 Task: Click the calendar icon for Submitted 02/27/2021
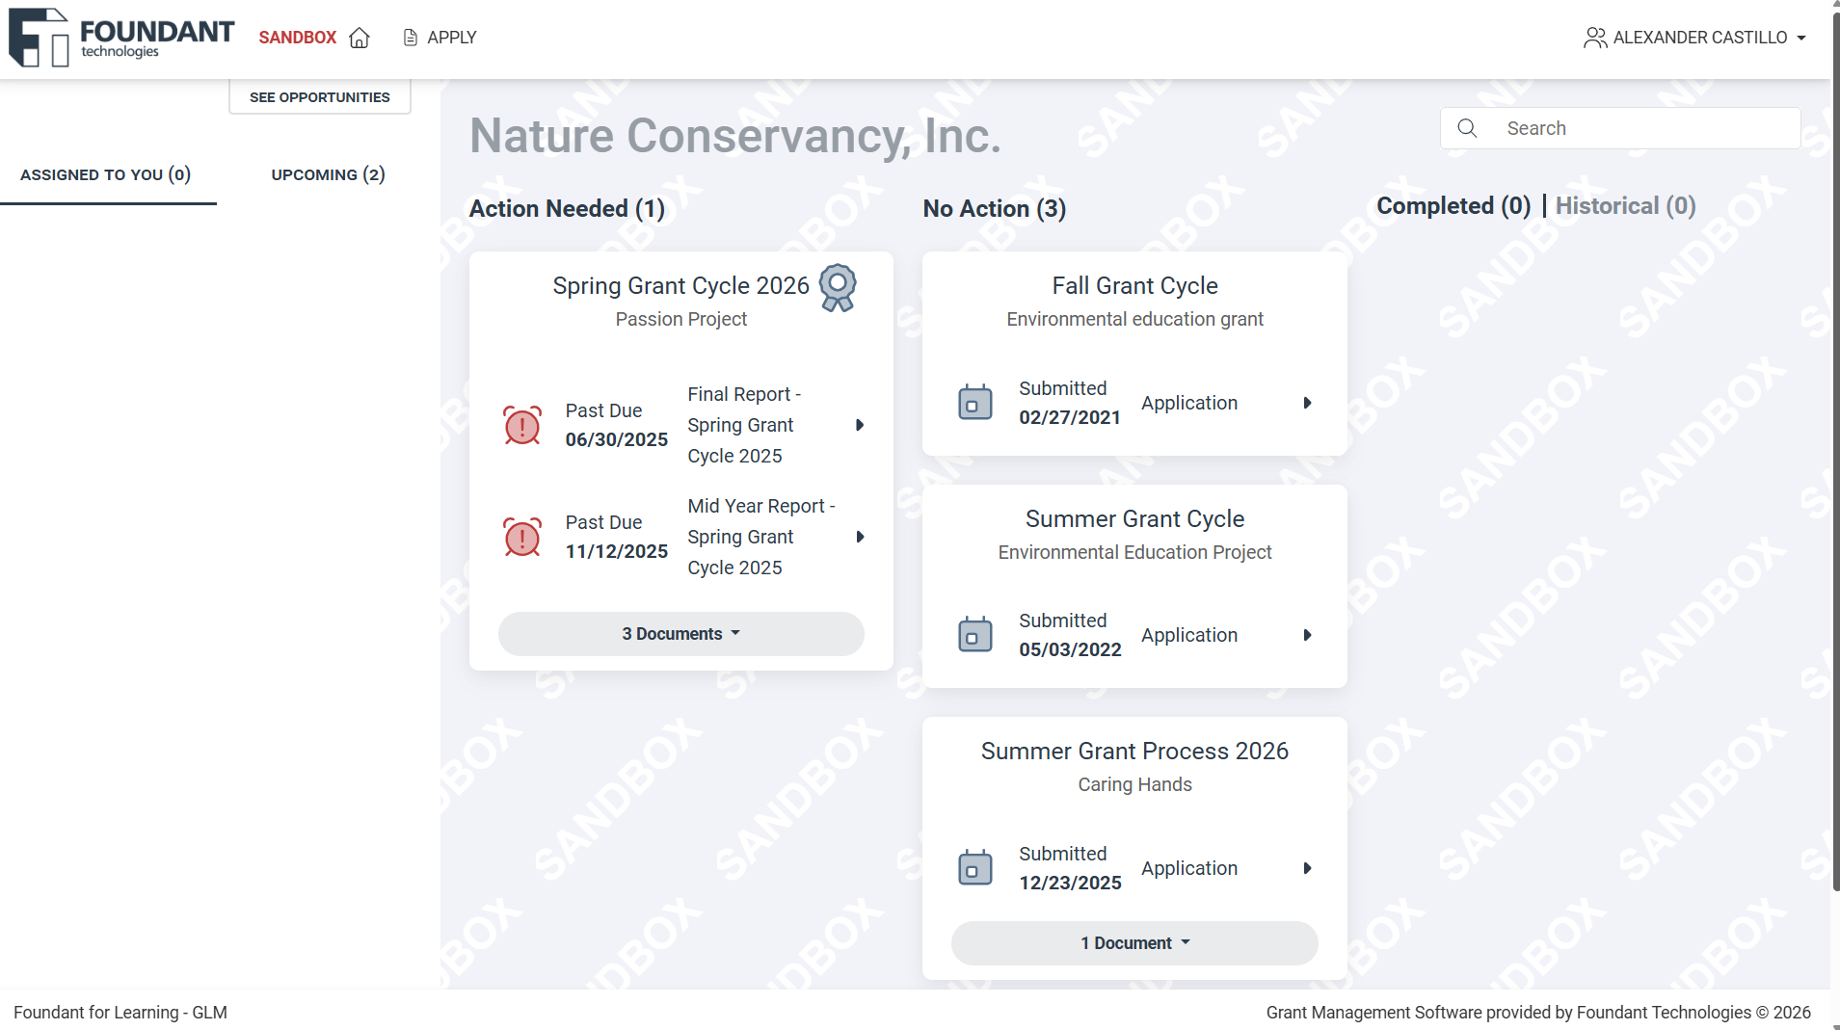coord(975,403)
